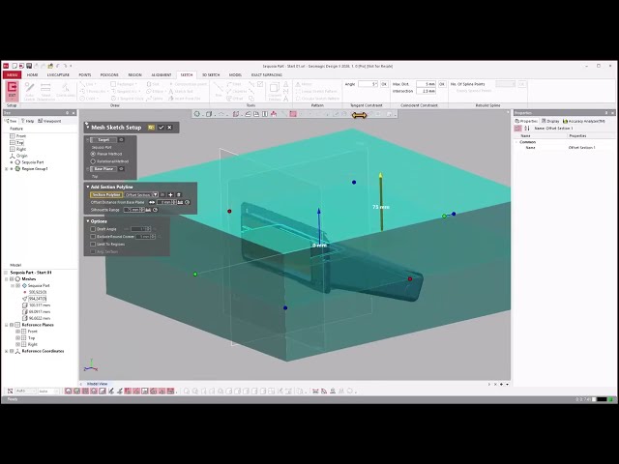This screenshot has width=619, height=464.
Task: Click the first viewport toolbar display mode icon
Action: (197, 114)
